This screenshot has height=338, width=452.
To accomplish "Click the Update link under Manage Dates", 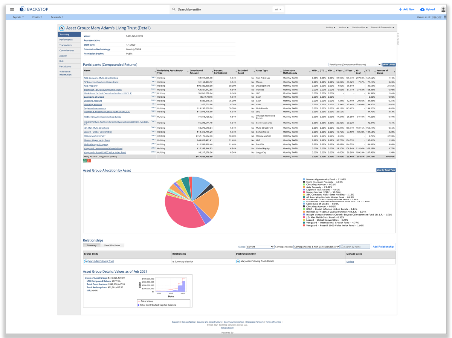I will click(x=350, y=261).
